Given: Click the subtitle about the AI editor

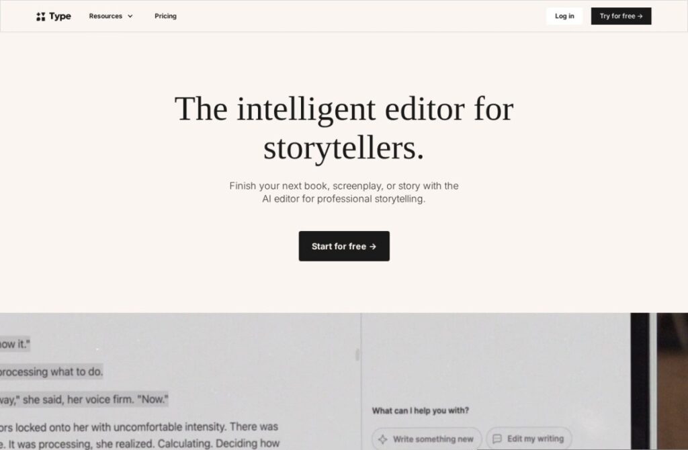Looking at the screenshot, I should (344, 192).
